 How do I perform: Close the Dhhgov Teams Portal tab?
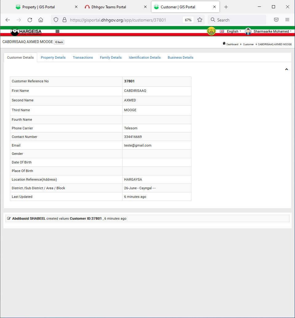[x=145, y=7]
